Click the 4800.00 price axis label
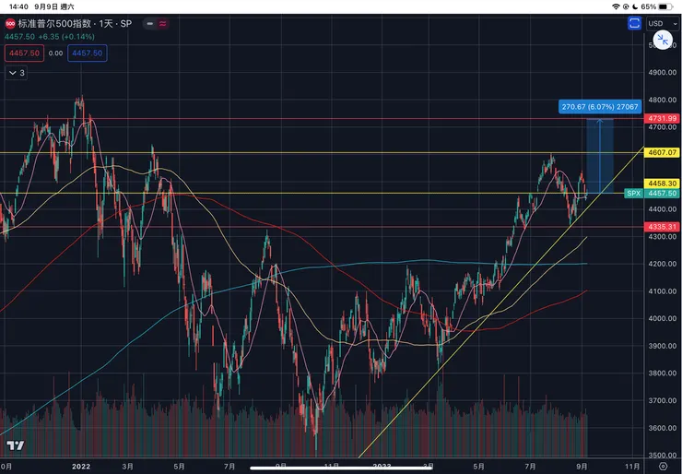 [x=663, y=100]
